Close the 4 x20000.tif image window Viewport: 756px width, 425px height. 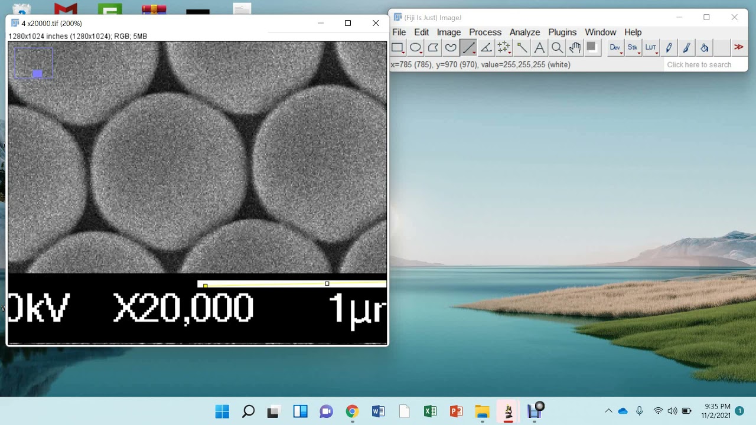tap(376, 23)
